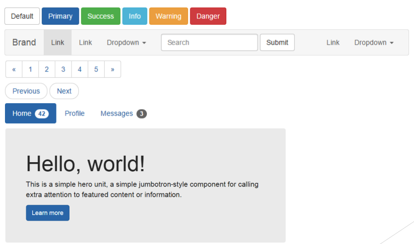The height and width of the screenshot is (244, 414).
Task: Click the Learn more button
Action: click(x=48, y=213)
